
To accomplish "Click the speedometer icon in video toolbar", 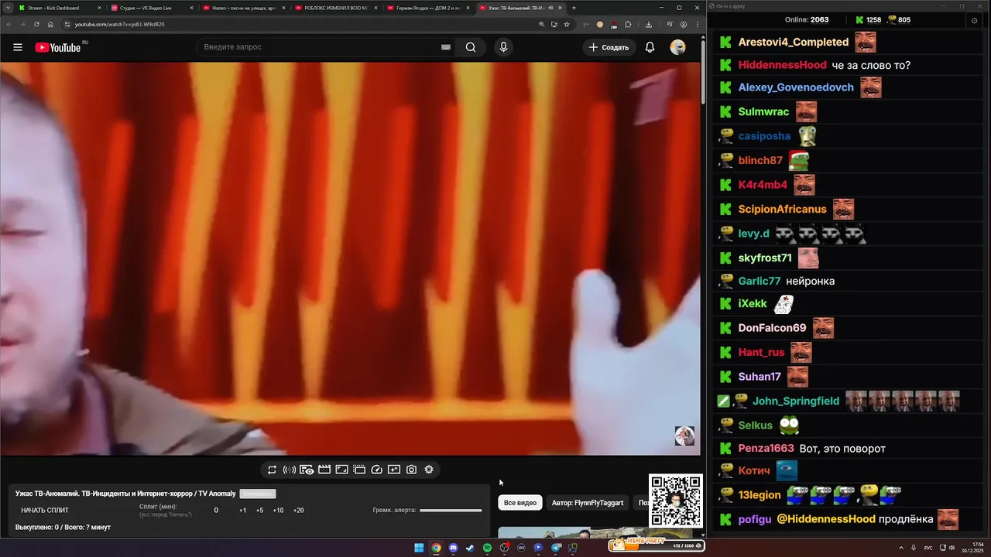I will pyautogui.click(x=376, y=470).
